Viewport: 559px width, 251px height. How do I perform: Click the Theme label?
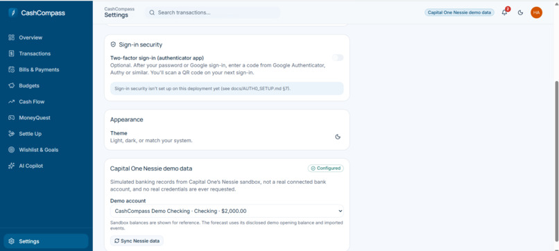[119, 133]
